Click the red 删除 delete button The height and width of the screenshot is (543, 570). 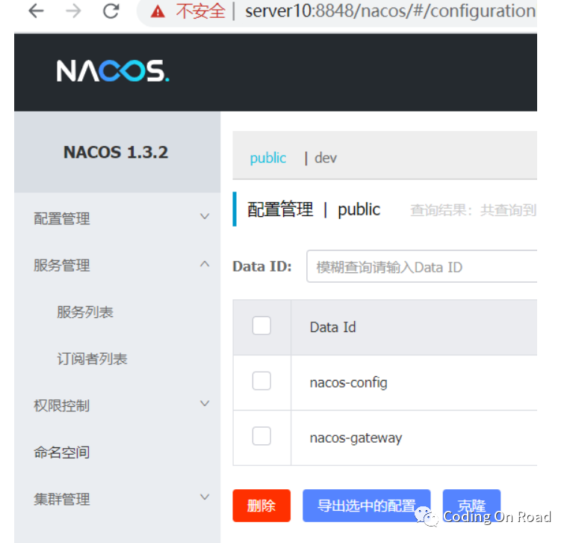pos(261,506)
